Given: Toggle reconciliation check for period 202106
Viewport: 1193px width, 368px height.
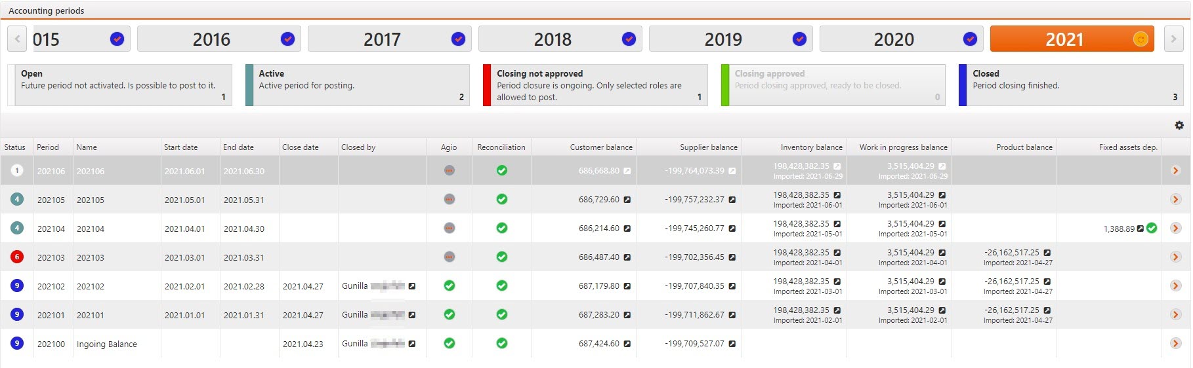Looking at the screenshot, I should click(502, 170).
